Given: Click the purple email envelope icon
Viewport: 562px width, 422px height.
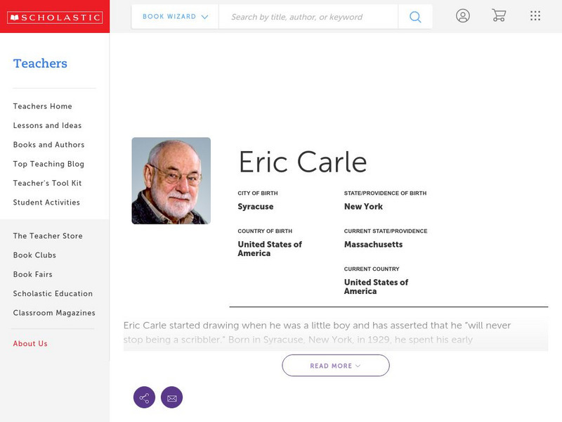Looking at the screenshot, I should (171, 397).
